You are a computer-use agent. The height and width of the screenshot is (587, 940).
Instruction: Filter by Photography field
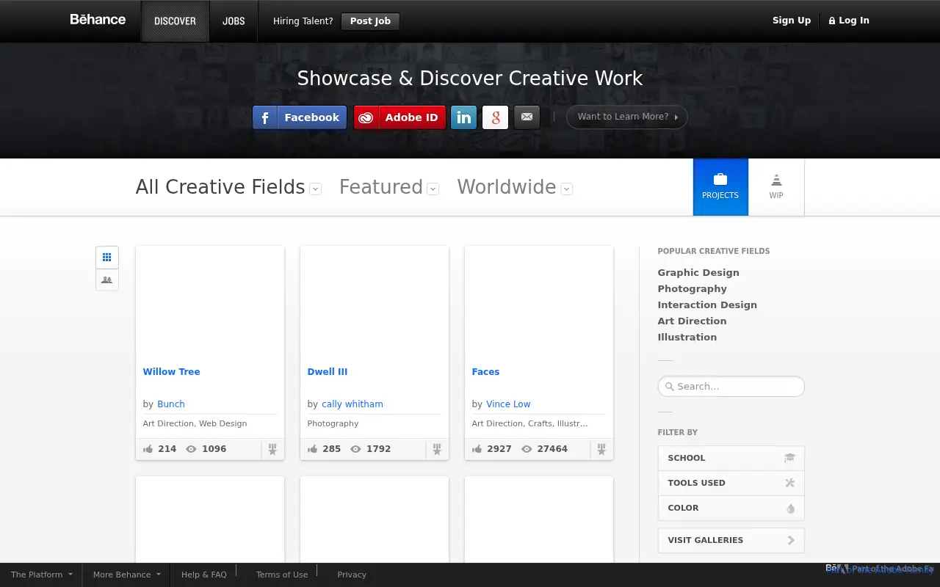(693, 289)
